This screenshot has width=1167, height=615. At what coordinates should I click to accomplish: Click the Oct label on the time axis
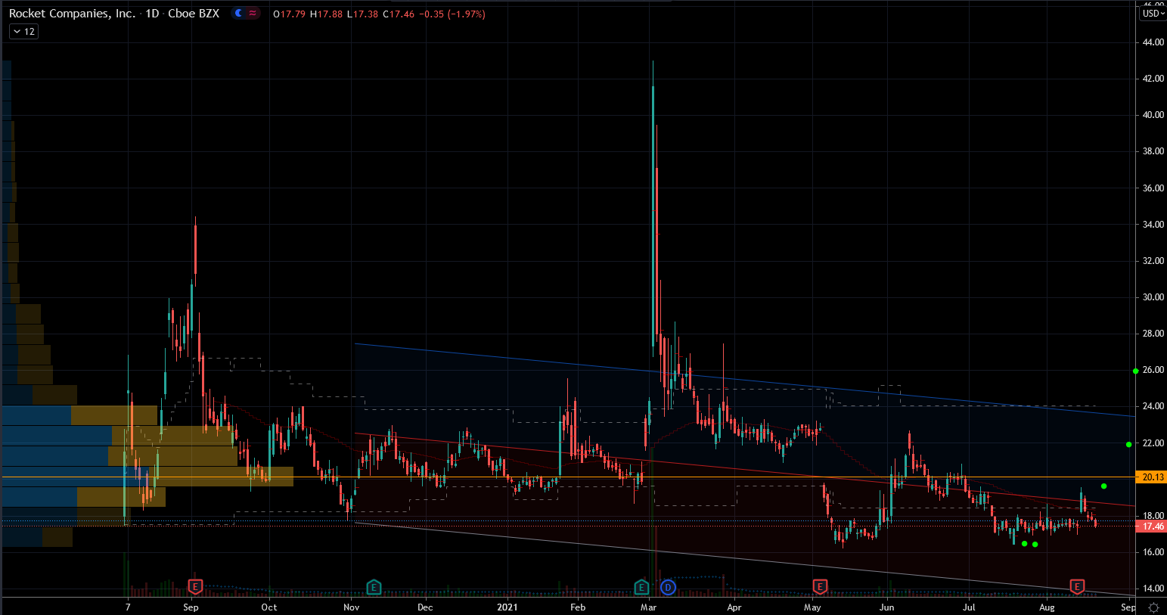[269, 607]
